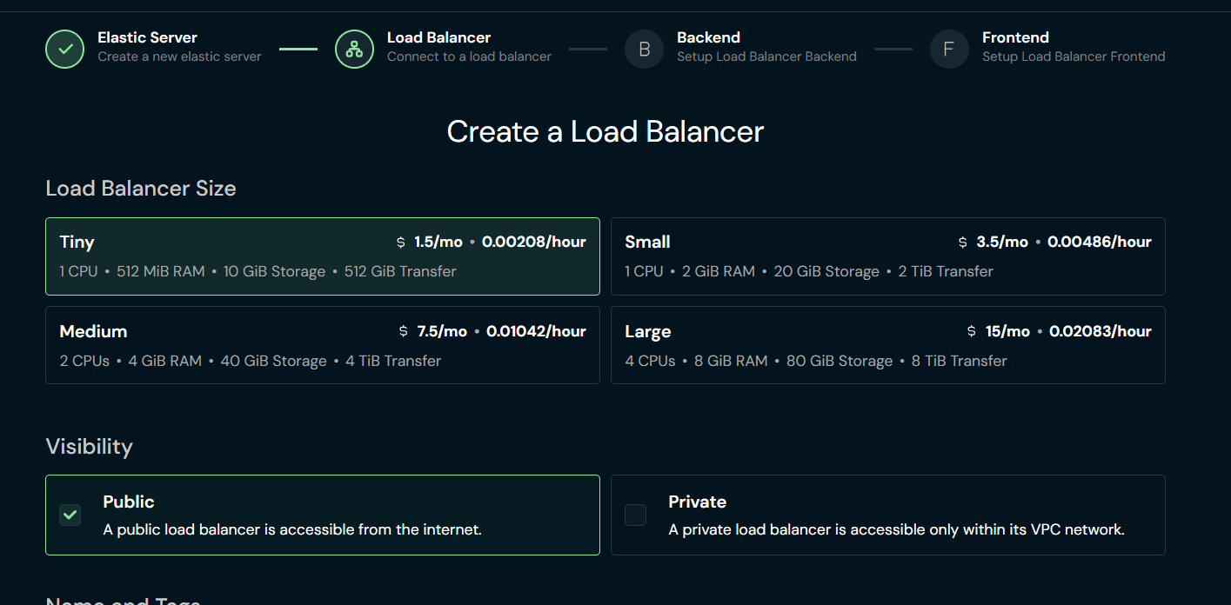The image size is (1231, 605).
Task: Select the Large load balancer size
Action: [x=888, y=345]
